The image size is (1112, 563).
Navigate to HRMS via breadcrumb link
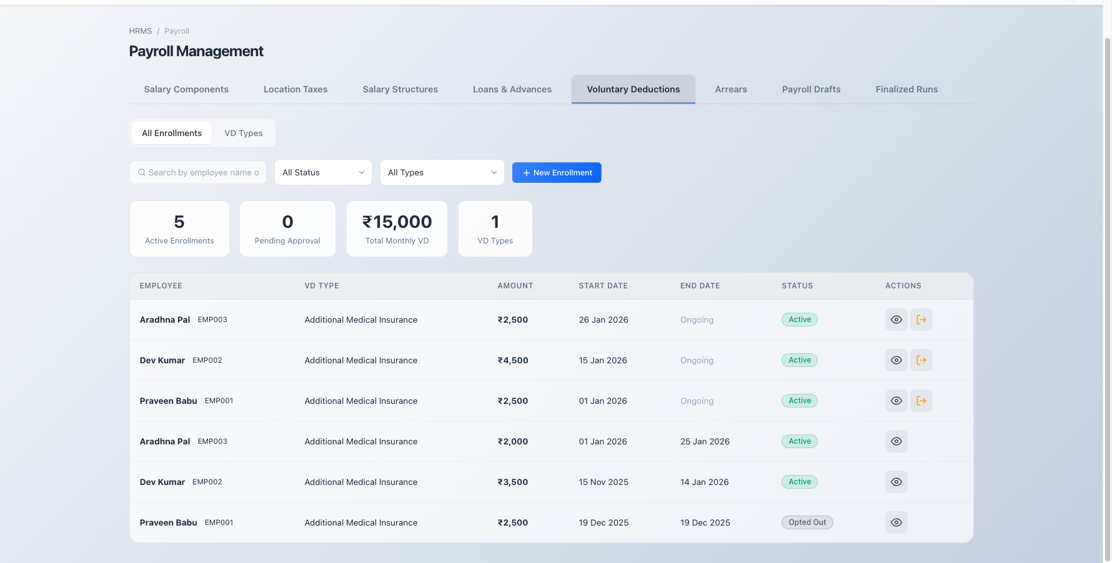click(140, 31)
